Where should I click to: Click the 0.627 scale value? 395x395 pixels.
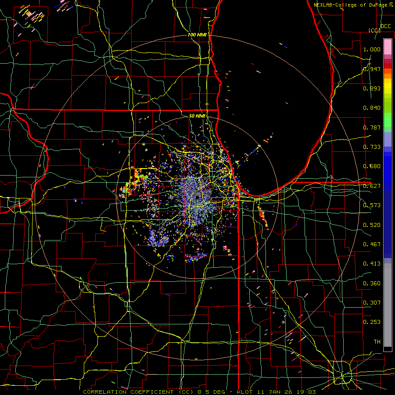[372, 186]
